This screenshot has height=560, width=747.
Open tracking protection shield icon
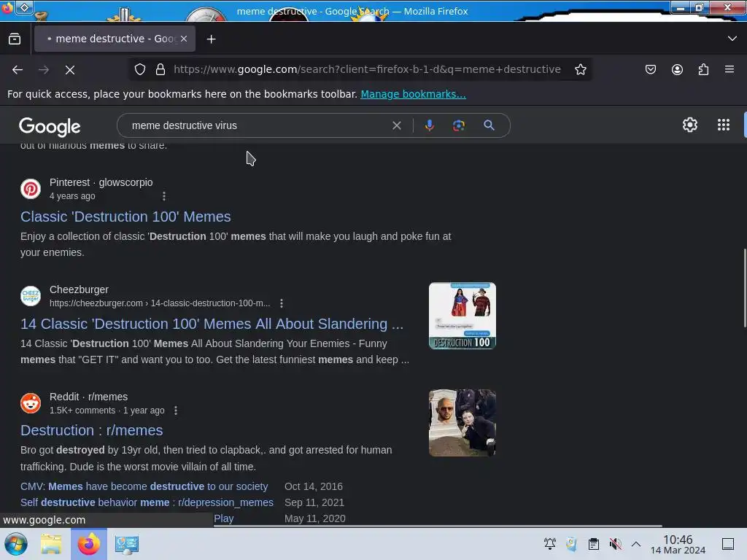coord(140,69)
